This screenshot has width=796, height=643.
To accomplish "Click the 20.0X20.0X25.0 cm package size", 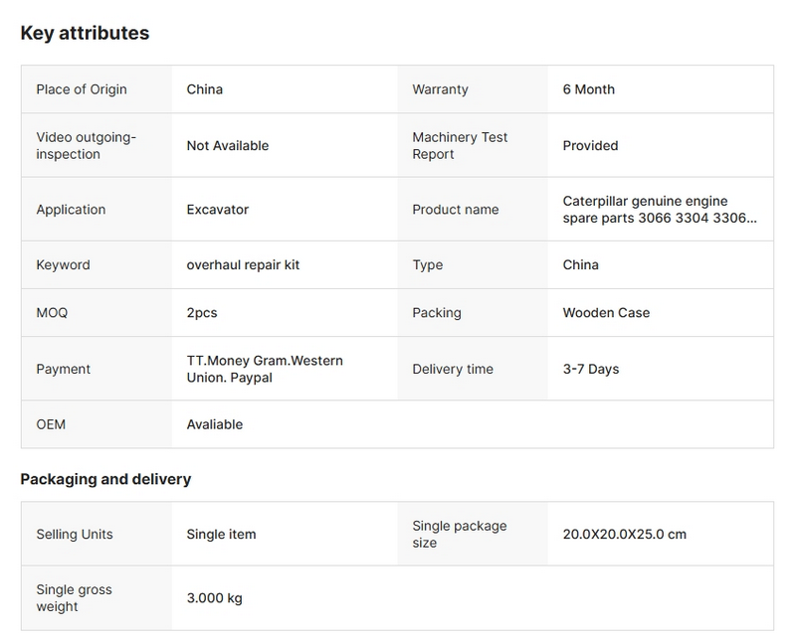I will point(624,534).
